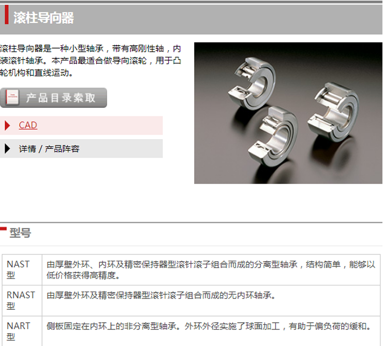The width and height of the screenshot is (383, 346).
Task: Click the 产品目录索取 button
Action: (x=53, y=98)
